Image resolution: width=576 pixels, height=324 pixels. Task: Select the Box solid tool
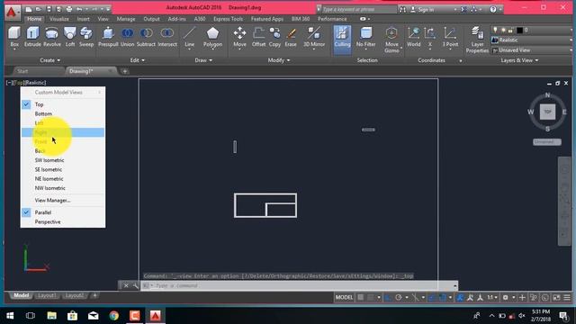click(14, 37)
